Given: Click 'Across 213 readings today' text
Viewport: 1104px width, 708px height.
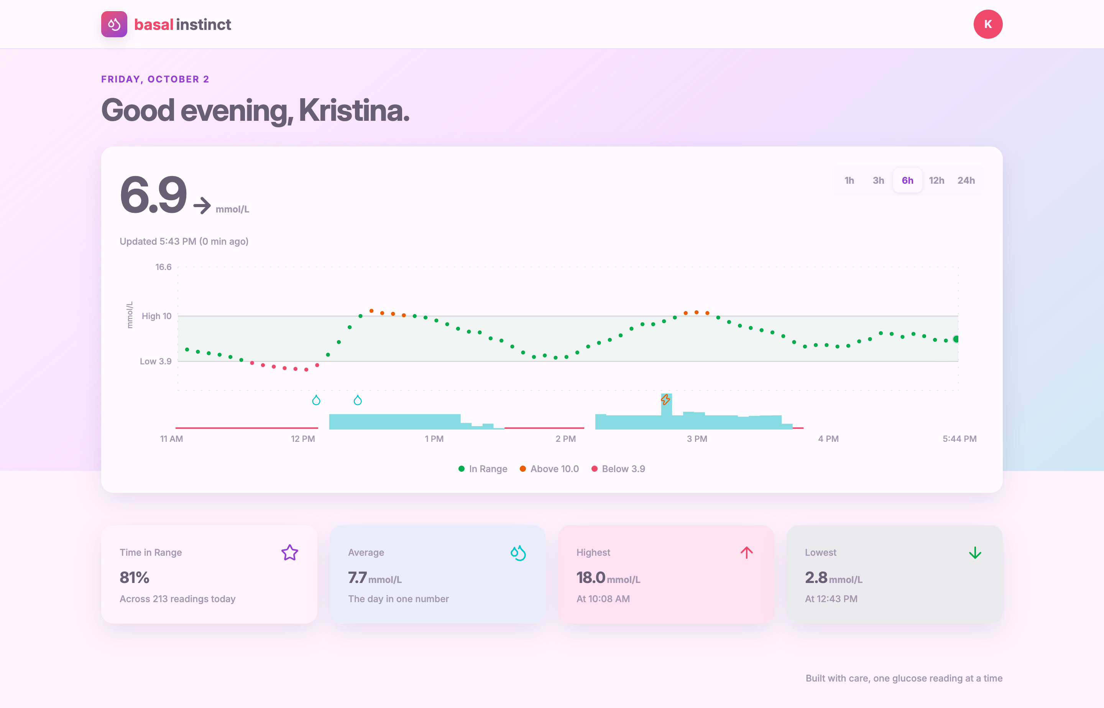Looking at the screenshot, I should [x=177, y=599].
